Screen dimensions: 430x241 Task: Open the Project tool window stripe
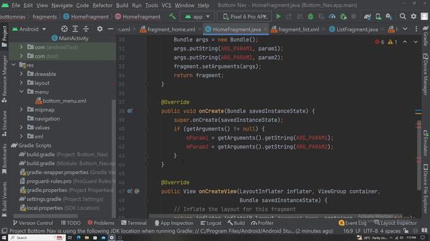point(5,36)
